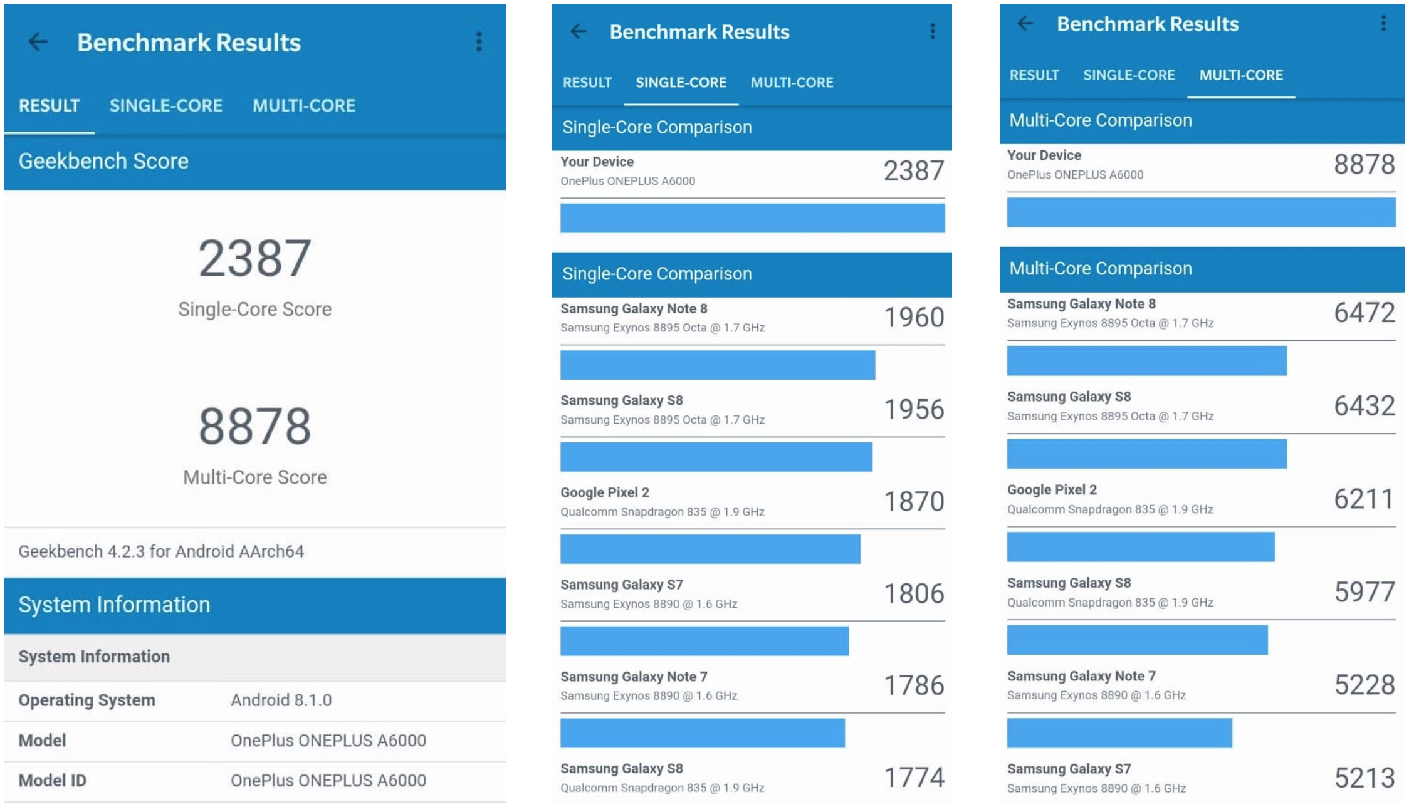Select RESULT tab in right screen

click(1034, 75)
